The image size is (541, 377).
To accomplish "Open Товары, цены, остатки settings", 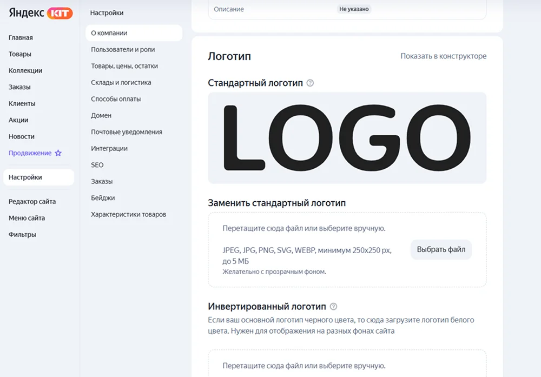I will click(124, 66).
